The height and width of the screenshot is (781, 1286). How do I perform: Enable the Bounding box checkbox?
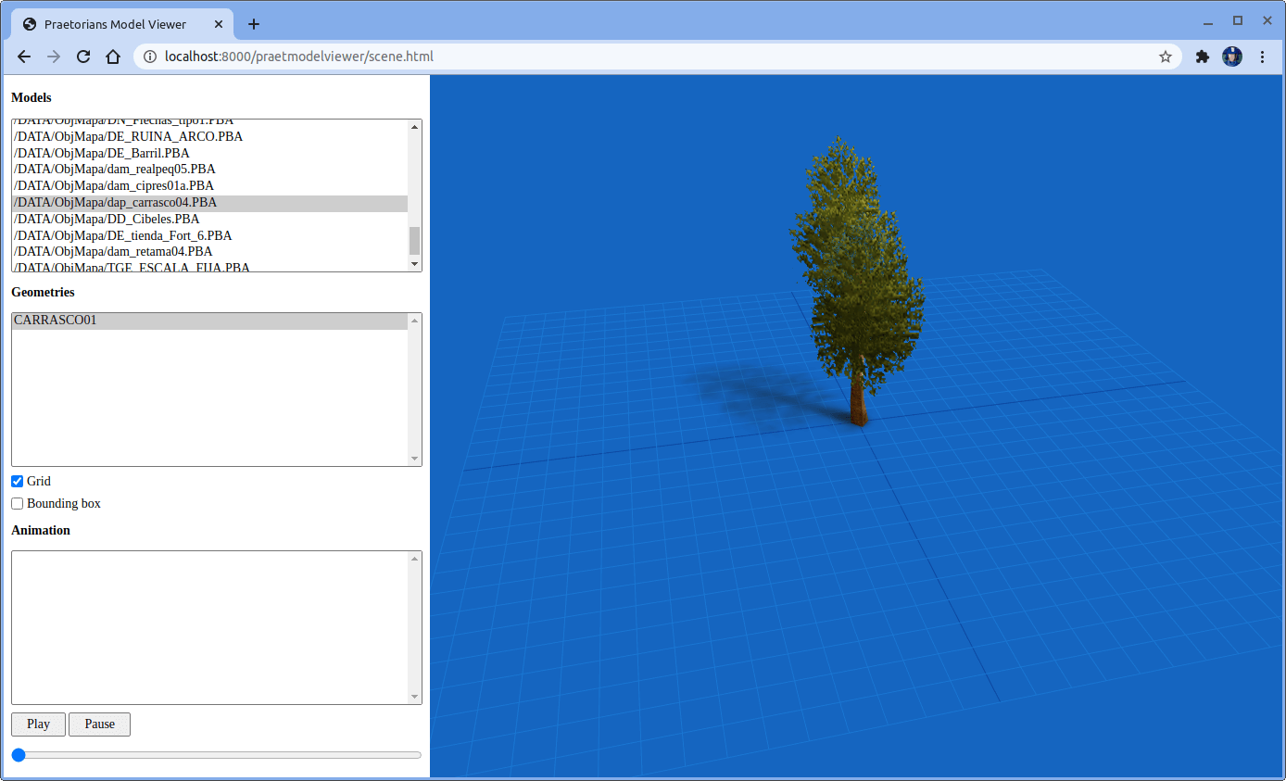pos(17,503)
